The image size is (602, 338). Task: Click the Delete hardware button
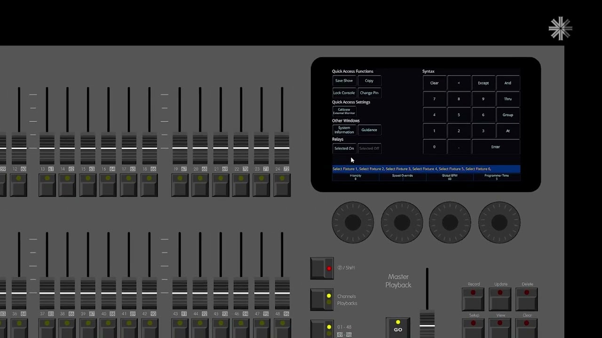coord(527,299)
